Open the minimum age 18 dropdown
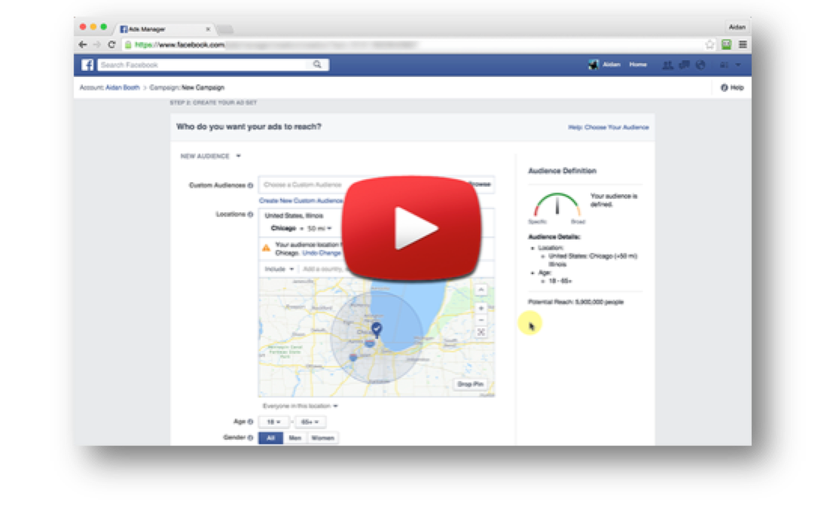The height and width of the screenshot is (512, 830). tap(273, 422)
